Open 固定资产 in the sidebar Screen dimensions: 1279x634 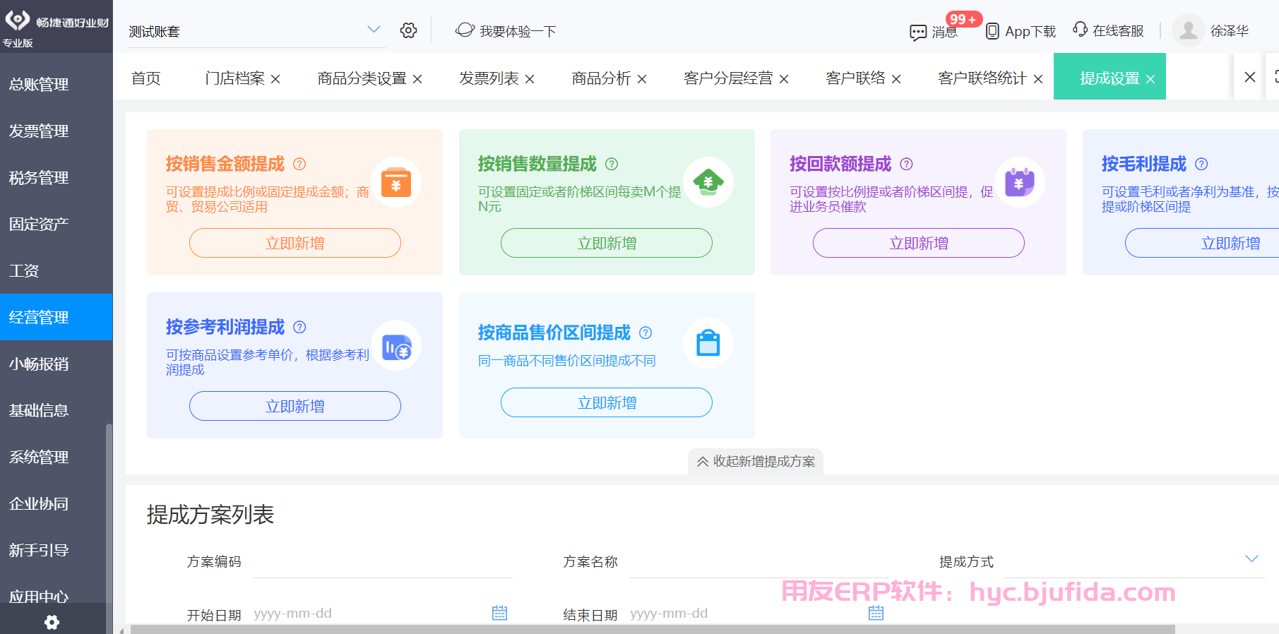56,224
